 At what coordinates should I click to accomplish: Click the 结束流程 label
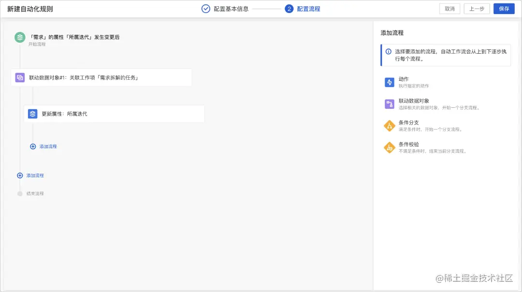pyautogui.click(x=35, y=193)
